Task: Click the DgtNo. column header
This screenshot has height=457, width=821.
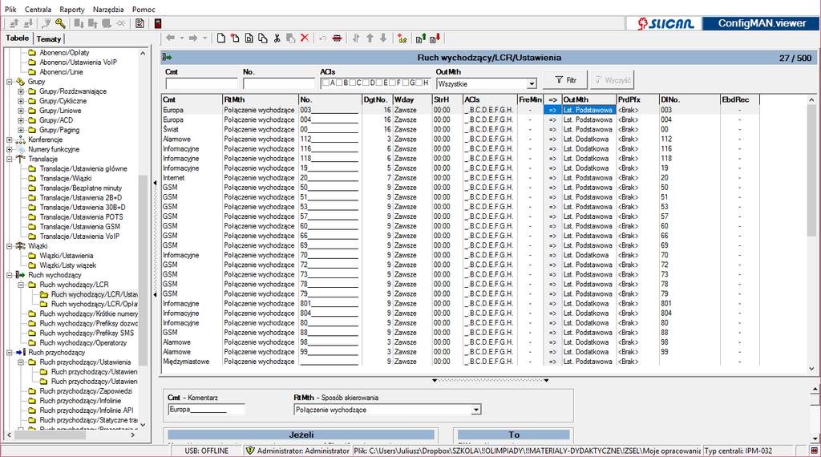Action: tap(377, 99)
